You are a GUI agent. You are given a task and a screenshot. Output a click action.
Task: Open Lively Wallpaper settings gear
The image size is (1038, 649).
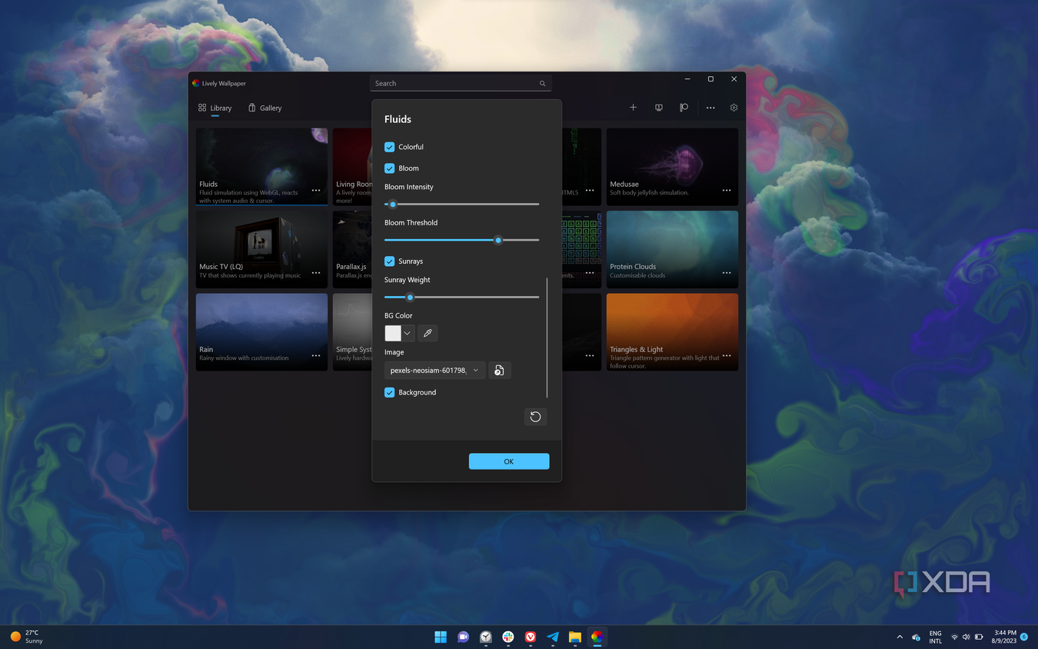click(x=733, y=108)
